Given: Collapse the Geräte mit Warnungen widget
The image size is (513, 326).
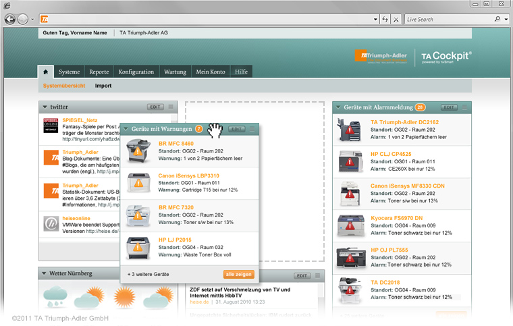Looking at the screenshot, I should (x=126, y=129).
